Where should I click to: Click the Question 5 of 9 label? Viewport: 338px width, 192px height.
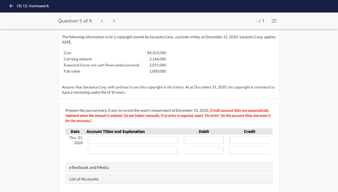(75, 21)
